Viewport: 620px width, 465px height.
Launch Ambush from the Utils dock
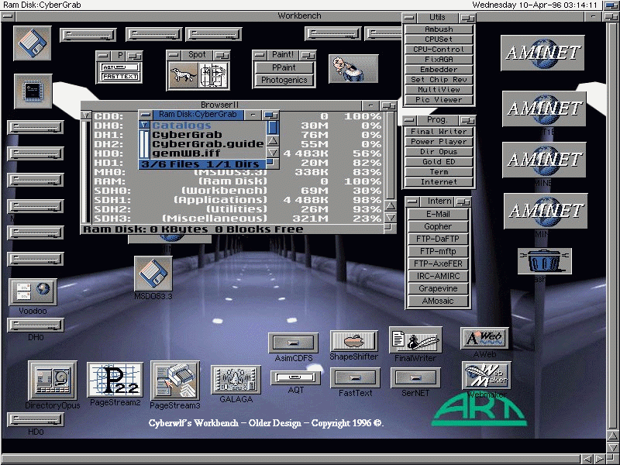click(439, 29)
